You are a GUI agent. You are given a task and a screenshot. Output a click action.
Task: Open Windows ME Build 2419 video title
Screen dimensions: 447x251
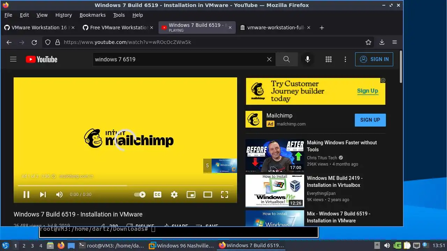click(x=335, y=182)
